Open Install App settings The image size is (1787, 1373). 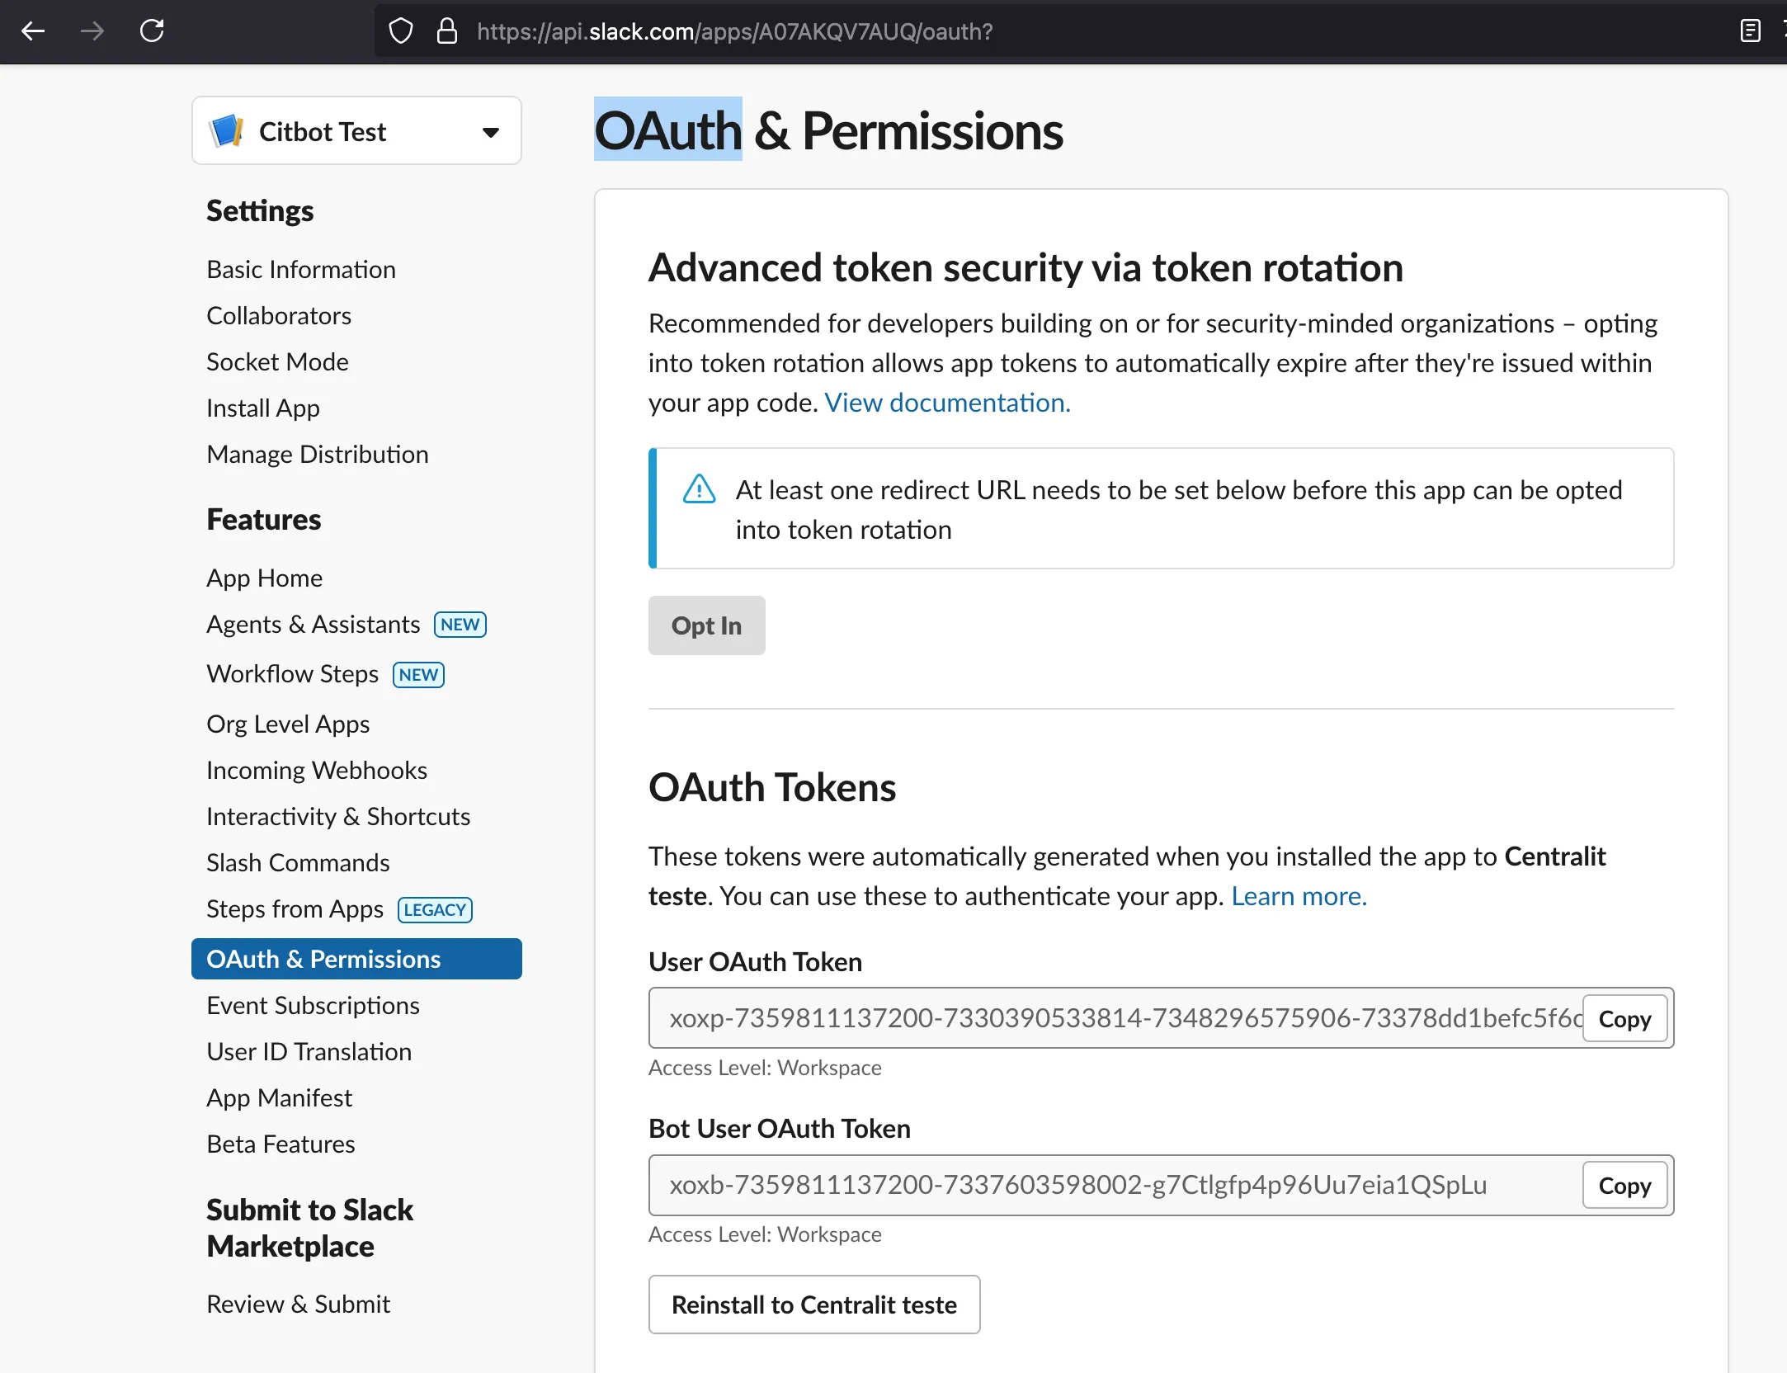pos(263,408)
